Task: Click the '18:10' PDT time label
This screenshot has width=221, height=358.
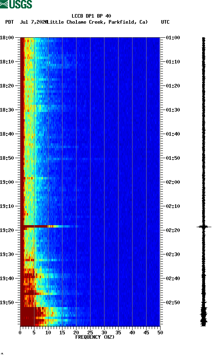Action: point(7,62)
